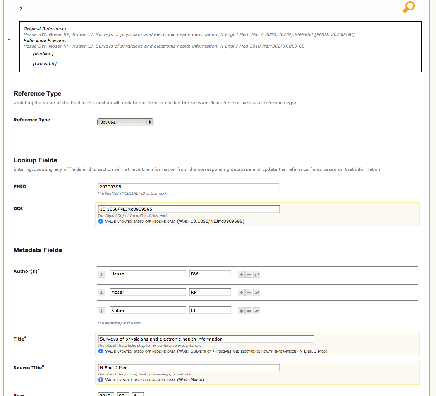Add an author after Rutten with plus icon
The height and width of the screenshot is (396, 436).
tap(241, 311)
